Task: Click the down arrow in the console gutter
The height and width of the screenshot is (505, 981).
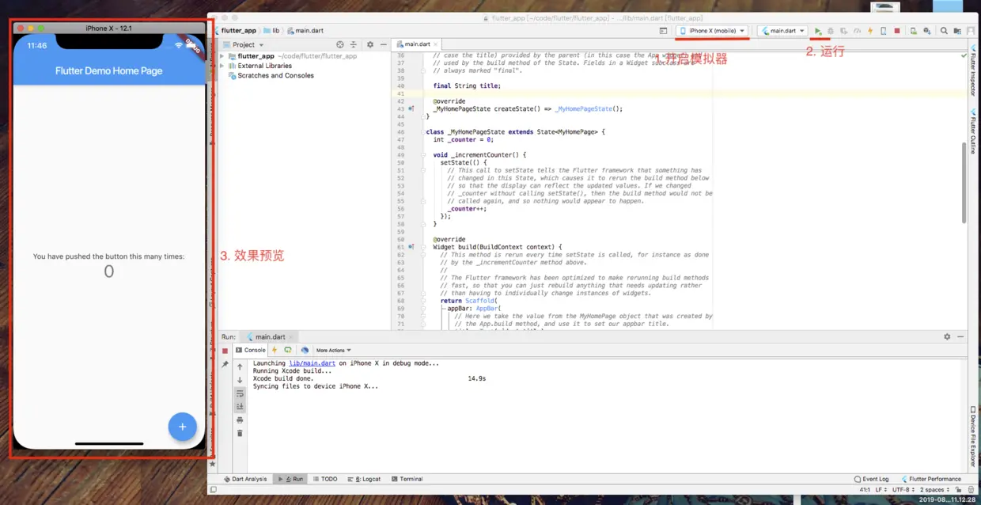Action: [240, 380]
